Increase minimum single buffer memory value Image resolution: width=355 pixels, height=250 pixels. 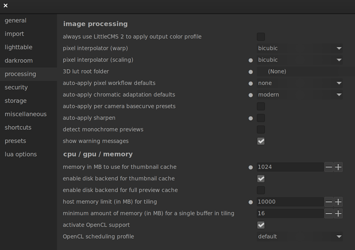(338, 214)
